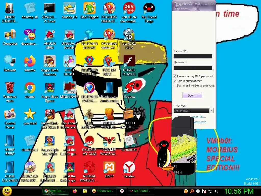Click the Yandex taskbar icon
The height and width of the screenshot is (196, 261).
[122, 191]
